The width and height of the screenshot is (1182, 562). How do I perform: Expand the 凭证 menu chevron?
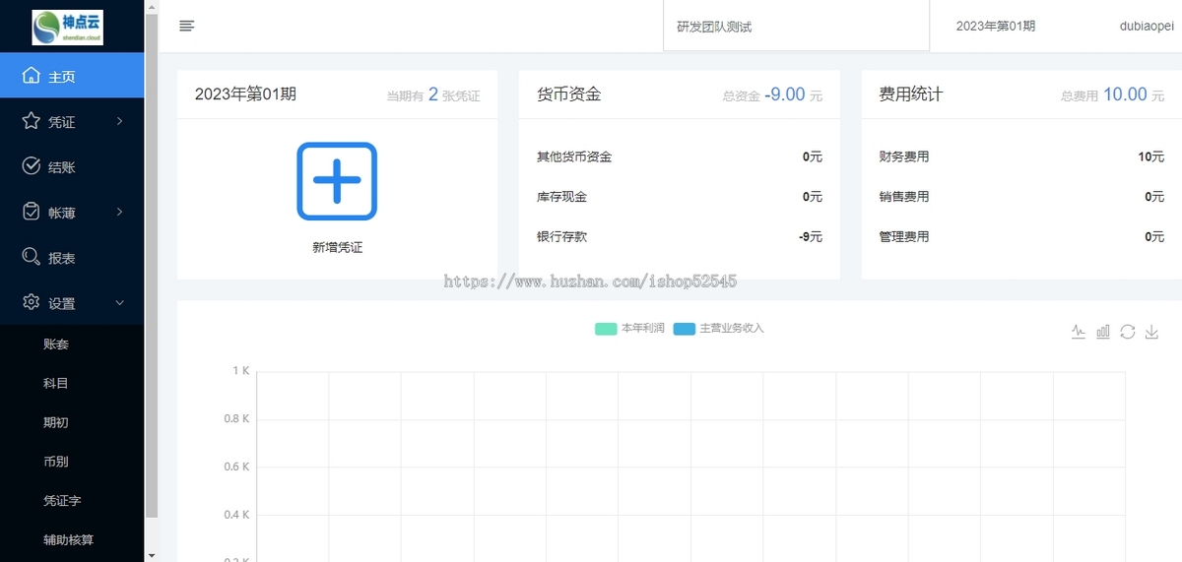pyautogui.click(x=119, y=121)
